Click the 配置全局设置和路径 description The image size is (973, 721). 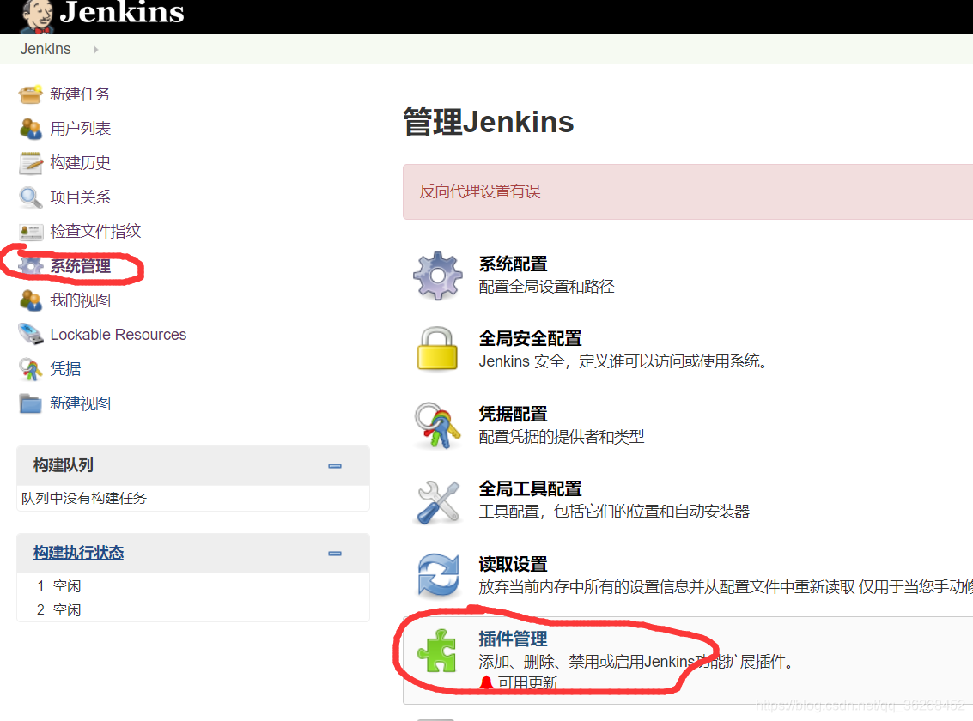(547, 287)
